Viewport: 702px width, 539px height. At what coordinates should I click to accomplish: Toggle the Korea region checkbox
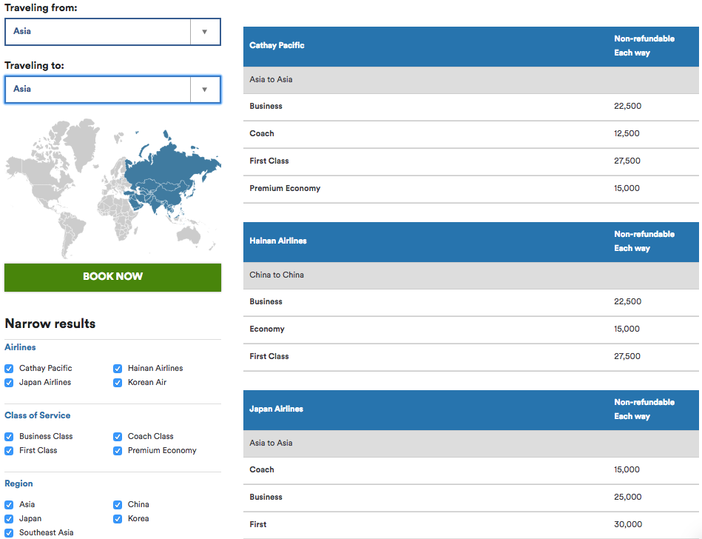pos(118,519)
